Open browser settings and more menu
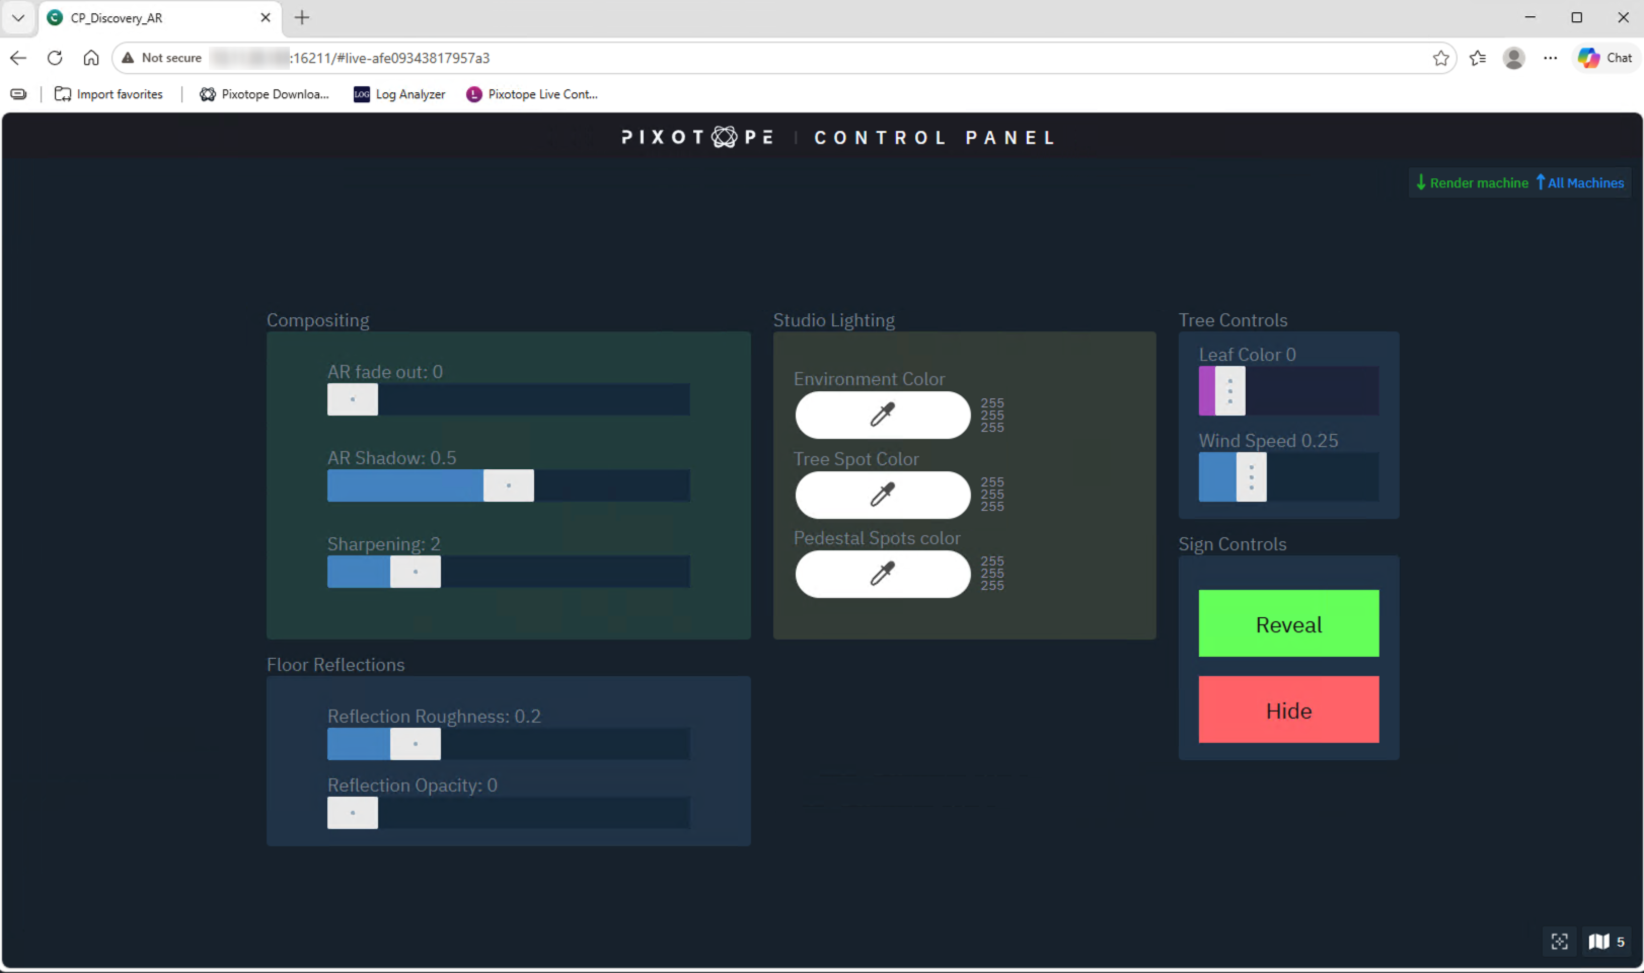Screen dimensions: 1644x973 click(x=1550, y=58)
